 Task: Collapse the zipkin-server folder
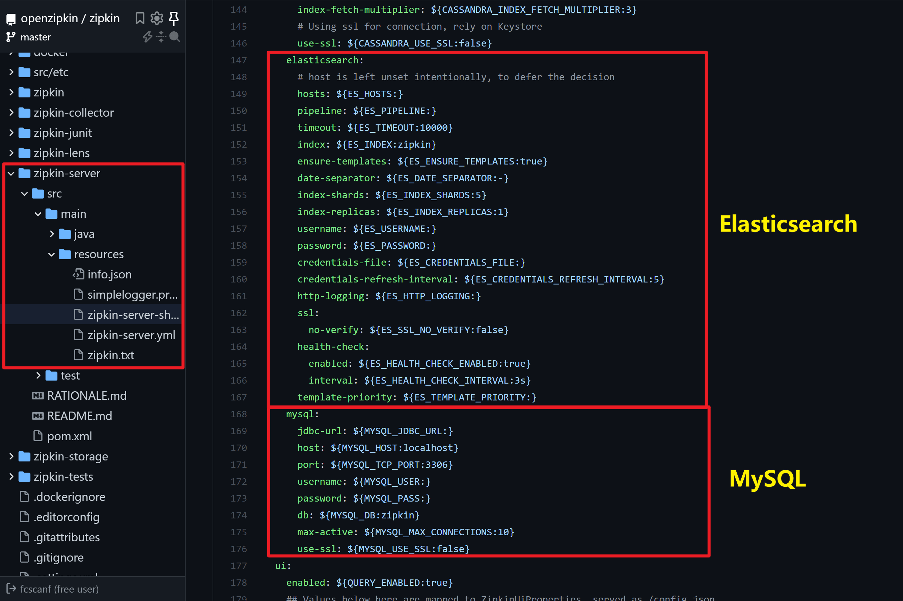pyautogui.click(x=11, y=174)
